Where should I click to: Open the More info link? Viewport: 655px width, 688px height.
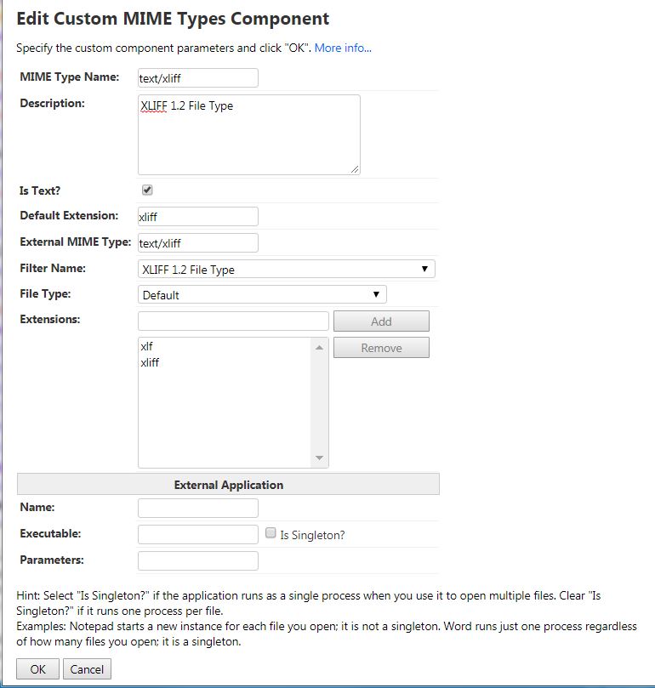coord(343,48)
